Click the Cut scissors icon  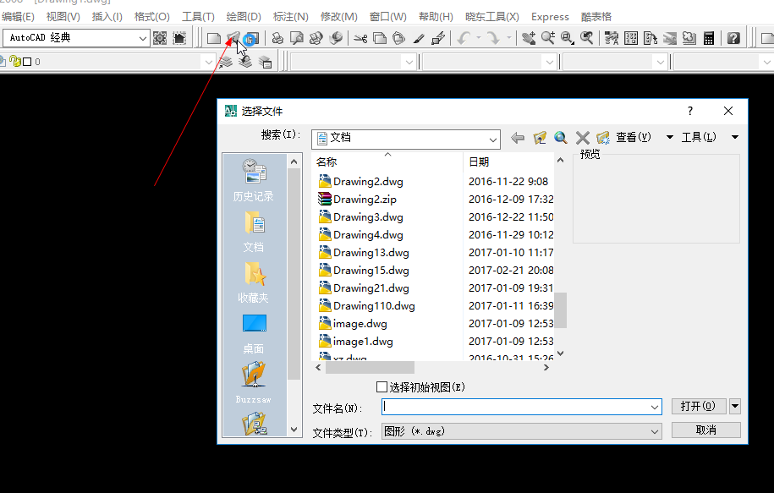pyautogui.click(x=360, y=38)
